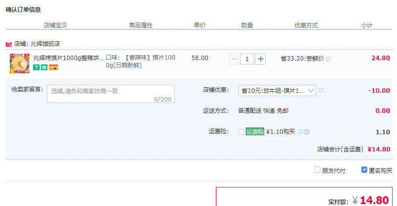Screen dimensions: 397x206
Task: Click the subtotal amount 24.80
Action: [380, 58]
